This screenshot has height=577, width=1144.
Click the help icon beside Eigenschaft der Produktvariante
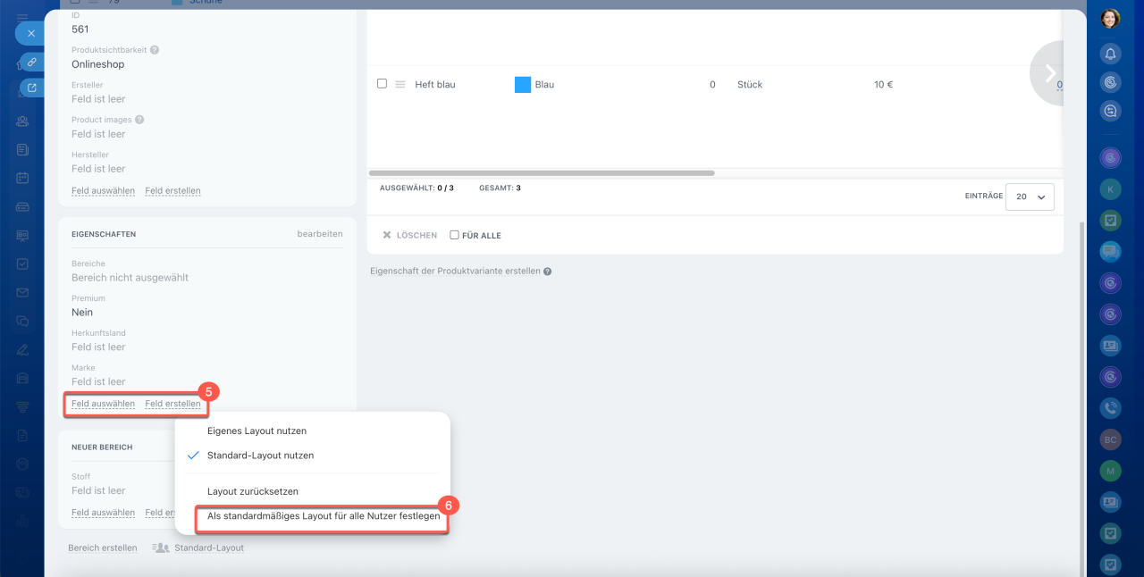547,272
